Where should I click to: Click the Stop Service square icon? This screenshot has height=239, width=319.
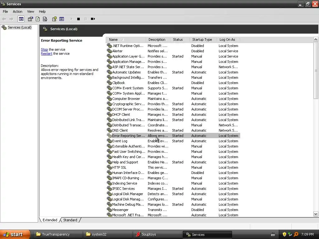click(79, 19)
